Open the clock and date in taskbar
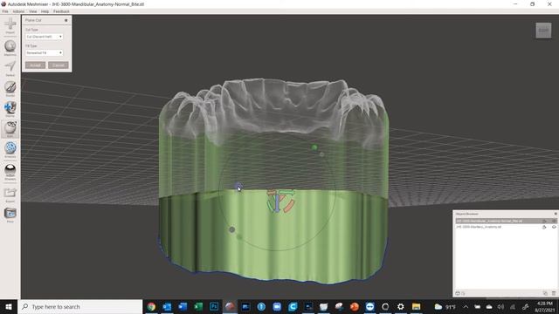The height and width of the screenshot is (314, 559). tap(545, 306)
